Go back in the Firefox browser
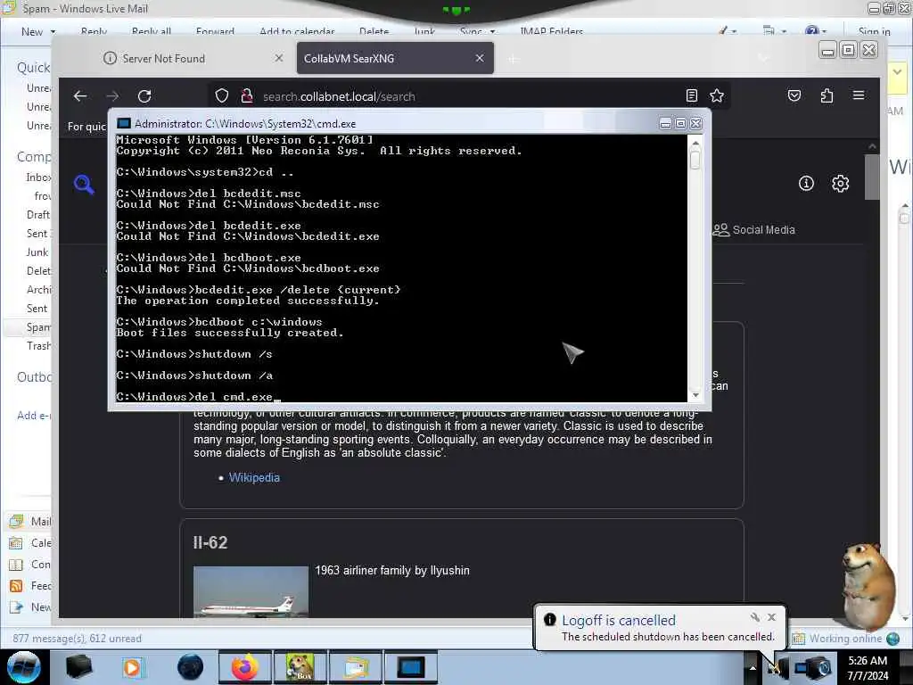Screen dimensions: 913x685 [80, 96]
